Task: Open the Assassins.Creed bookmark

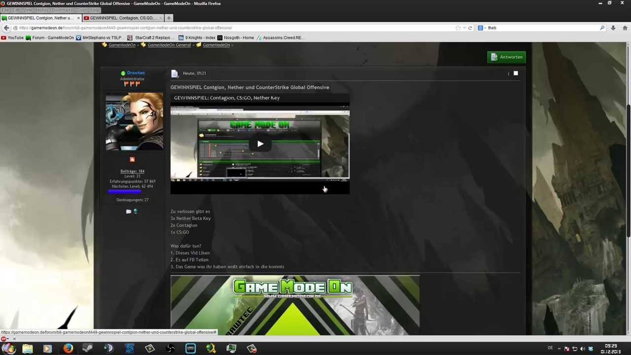Action: point(280,37)
